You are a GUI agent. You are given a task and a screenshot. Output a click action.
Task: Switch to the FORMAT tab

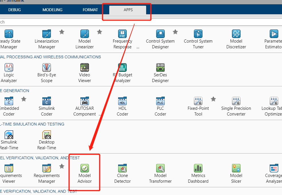pos(90,10)
